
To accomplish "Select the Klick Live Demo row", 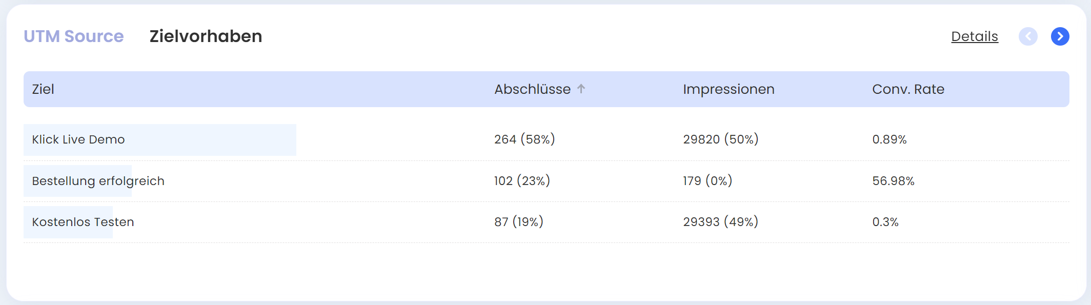I will [78, 139].
